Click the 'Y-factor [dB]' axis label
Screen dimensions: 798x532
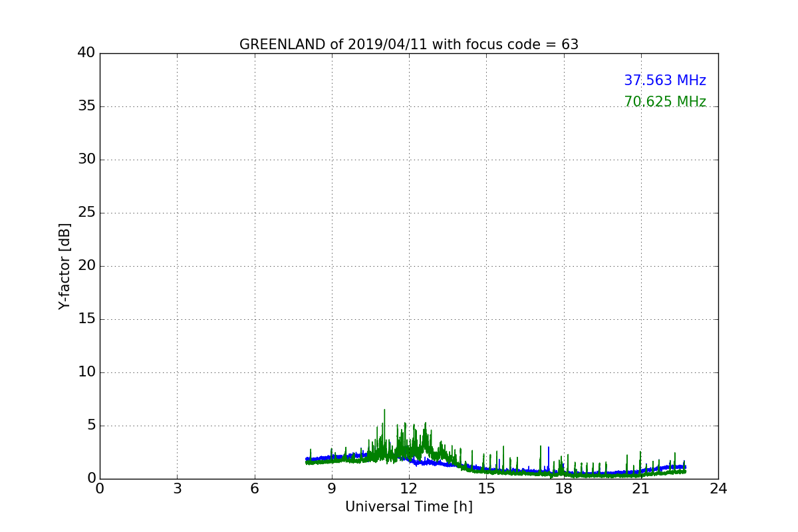click(x=65, y=266)
